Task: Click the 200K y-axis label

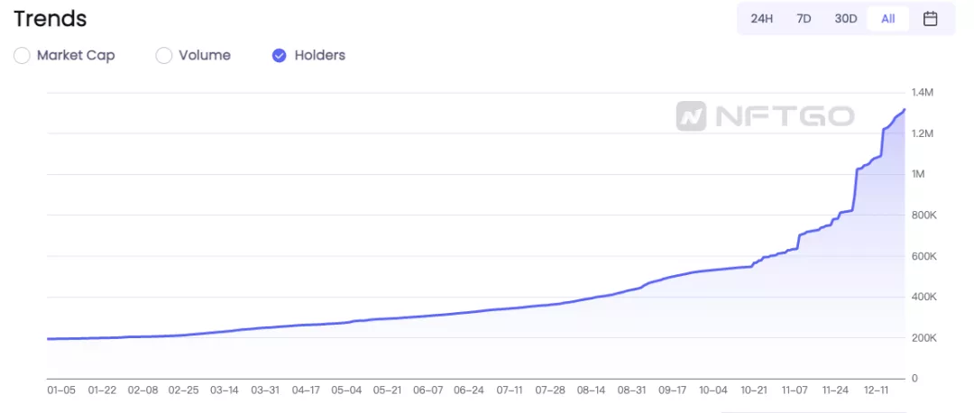Action: pos(923,338)
